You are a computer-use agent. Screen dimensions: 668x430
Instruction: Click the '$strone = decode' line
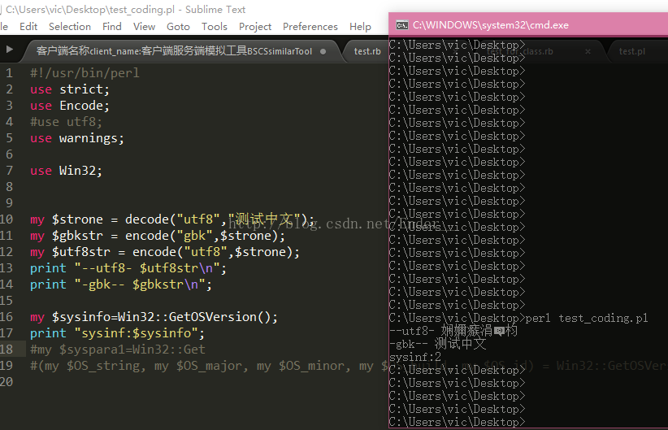click(172, 219)
